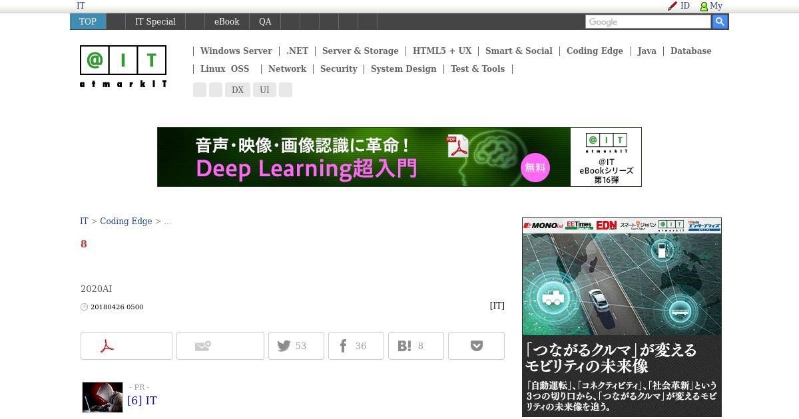Open Coding Edge category in navigation
This screenshot has height=419, width=799.
click(x=595, y=51)
